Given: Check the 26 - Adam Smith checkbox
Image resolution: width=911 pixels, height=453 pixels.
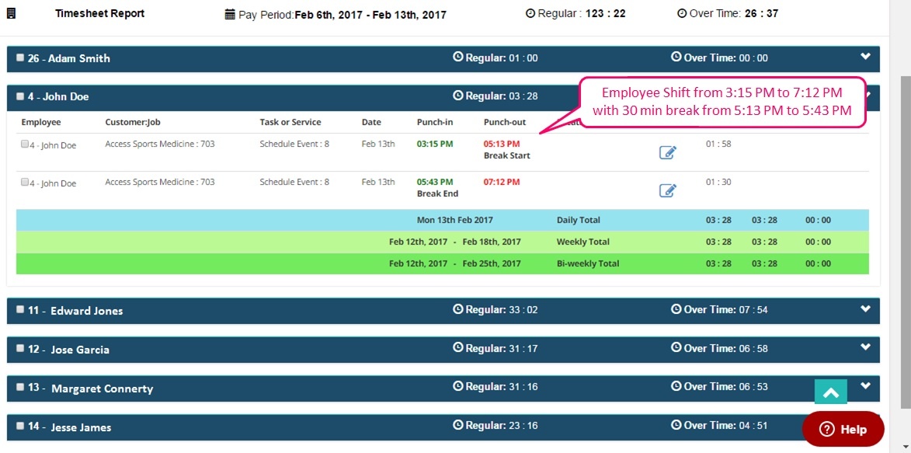Looking at the screenshot, I should (20, 57).
